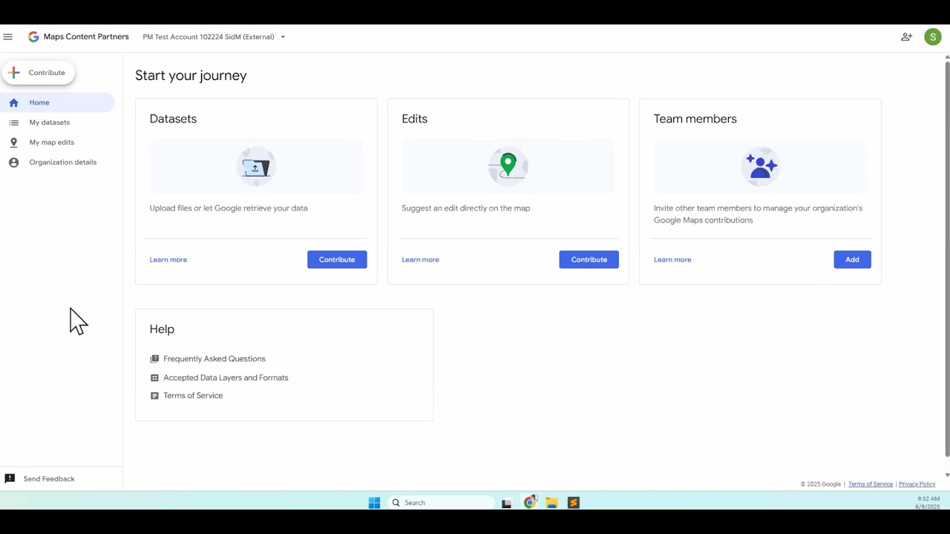Image resolution: width=950 pixels, height=534 pixels.
Task: Click the Start your journey heading
Action: click(x=191, y=76)
